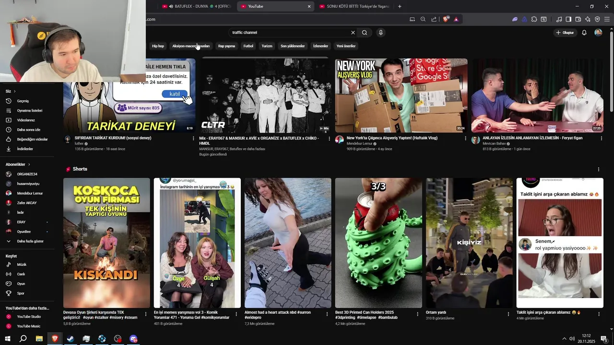Image resolution: width=614 pixels, height=345 pixels.
Task: Open Oyun gaming section
Action: [21, 284]
